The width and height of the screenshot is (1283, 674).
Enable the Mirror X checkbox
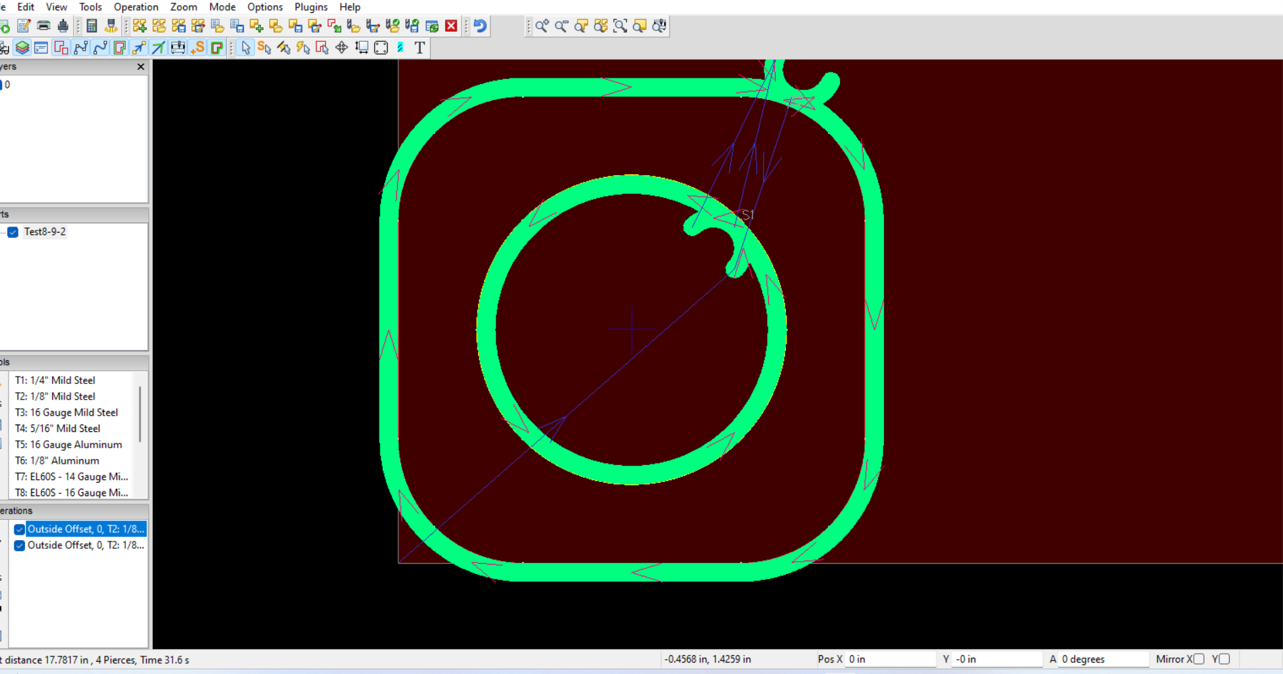[x=1198, y=659]
